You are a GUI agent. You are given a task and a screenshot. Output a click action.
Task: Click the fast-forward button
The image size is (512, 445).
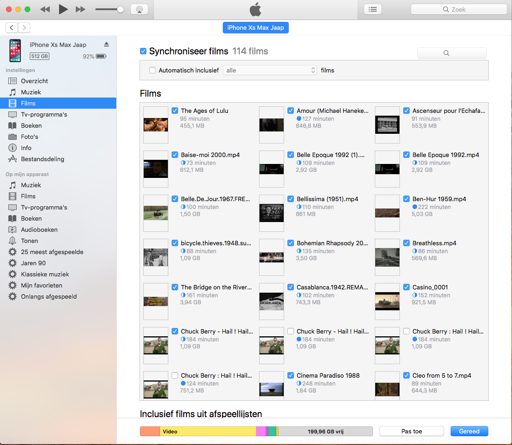coord(80,9)
